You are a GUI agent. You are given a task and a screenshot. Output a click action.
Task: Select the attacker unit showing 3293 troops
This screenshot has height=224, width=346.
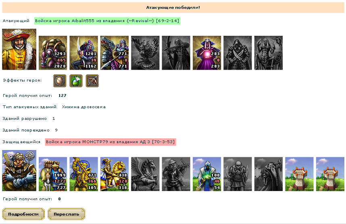[x=53, y=53]
